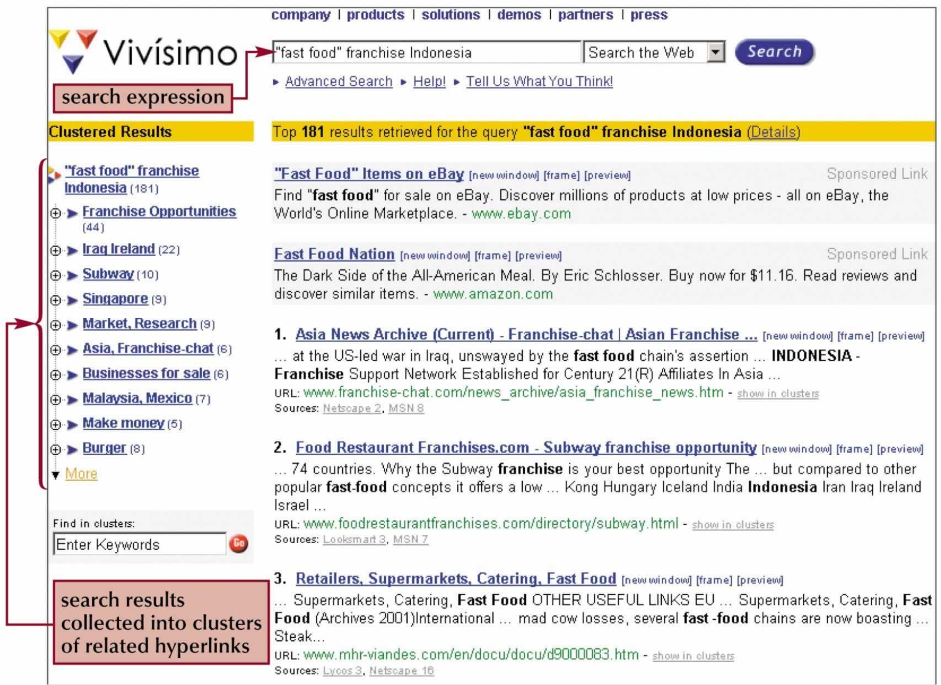941x685 pixels.
Task: Select the "fast food" franchise Indonesia root cluster
Action: (x=131, y=179)
